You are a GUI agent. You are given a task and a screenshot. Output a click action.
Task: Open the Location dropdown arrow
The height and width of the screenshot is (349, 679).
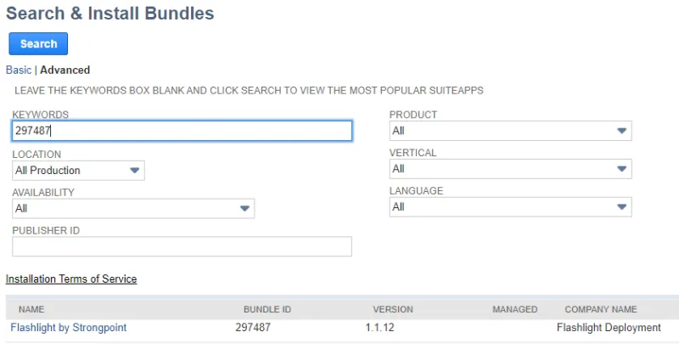click(135, 170)
